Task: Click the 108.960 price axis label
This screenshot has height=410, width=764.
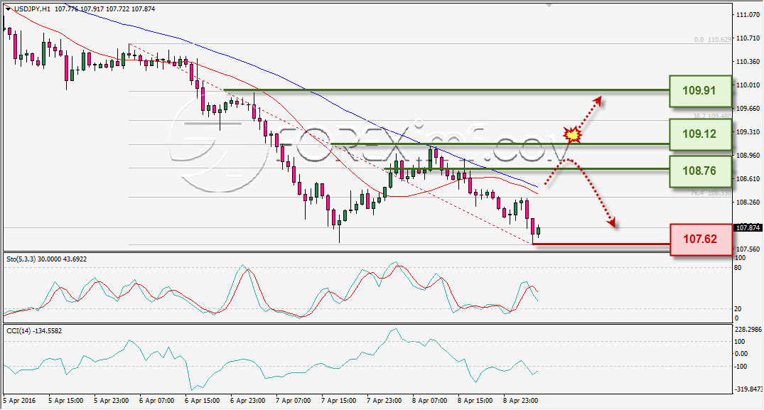Action: click(x=748, y=155)
